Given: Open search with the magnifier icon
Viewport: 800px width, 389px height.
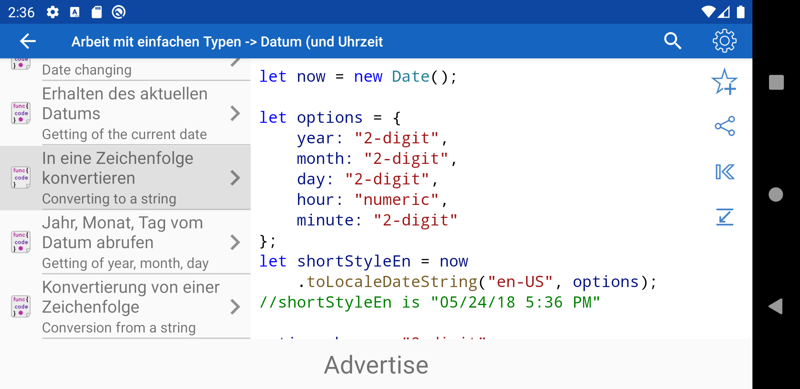Looking at the screenshot, I should pyautogui.click(x=672, y=41).
